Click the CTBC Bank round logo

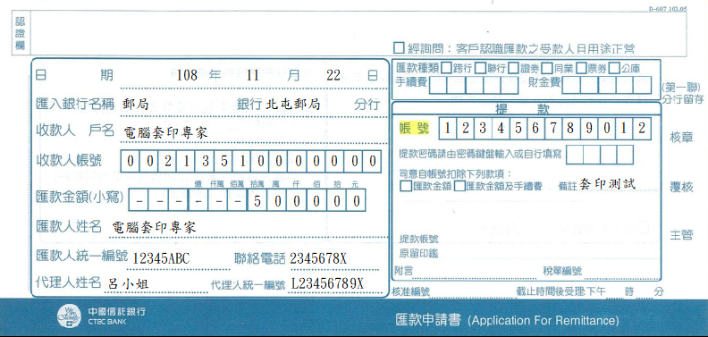[70, 316]
